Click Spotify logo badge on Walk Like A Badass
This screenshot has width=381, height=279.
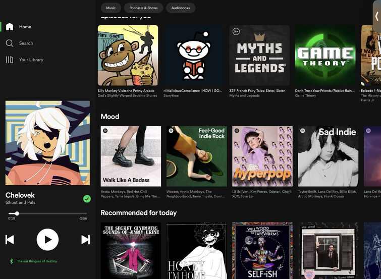(105, 131)
